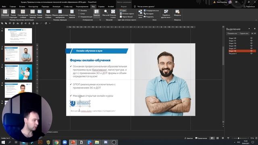Open Quick Access Toolbar customize arrow
This screenshot has width=258, height=145.
tap(50, 23)
